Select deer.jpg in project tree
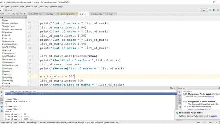The height and width of the screenshot is (124, 220). (x=8, y=74)
